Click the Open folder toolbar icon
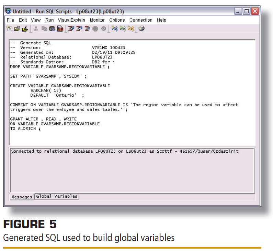Viewport: 273px width, 251px height. (x=17, y=29)
